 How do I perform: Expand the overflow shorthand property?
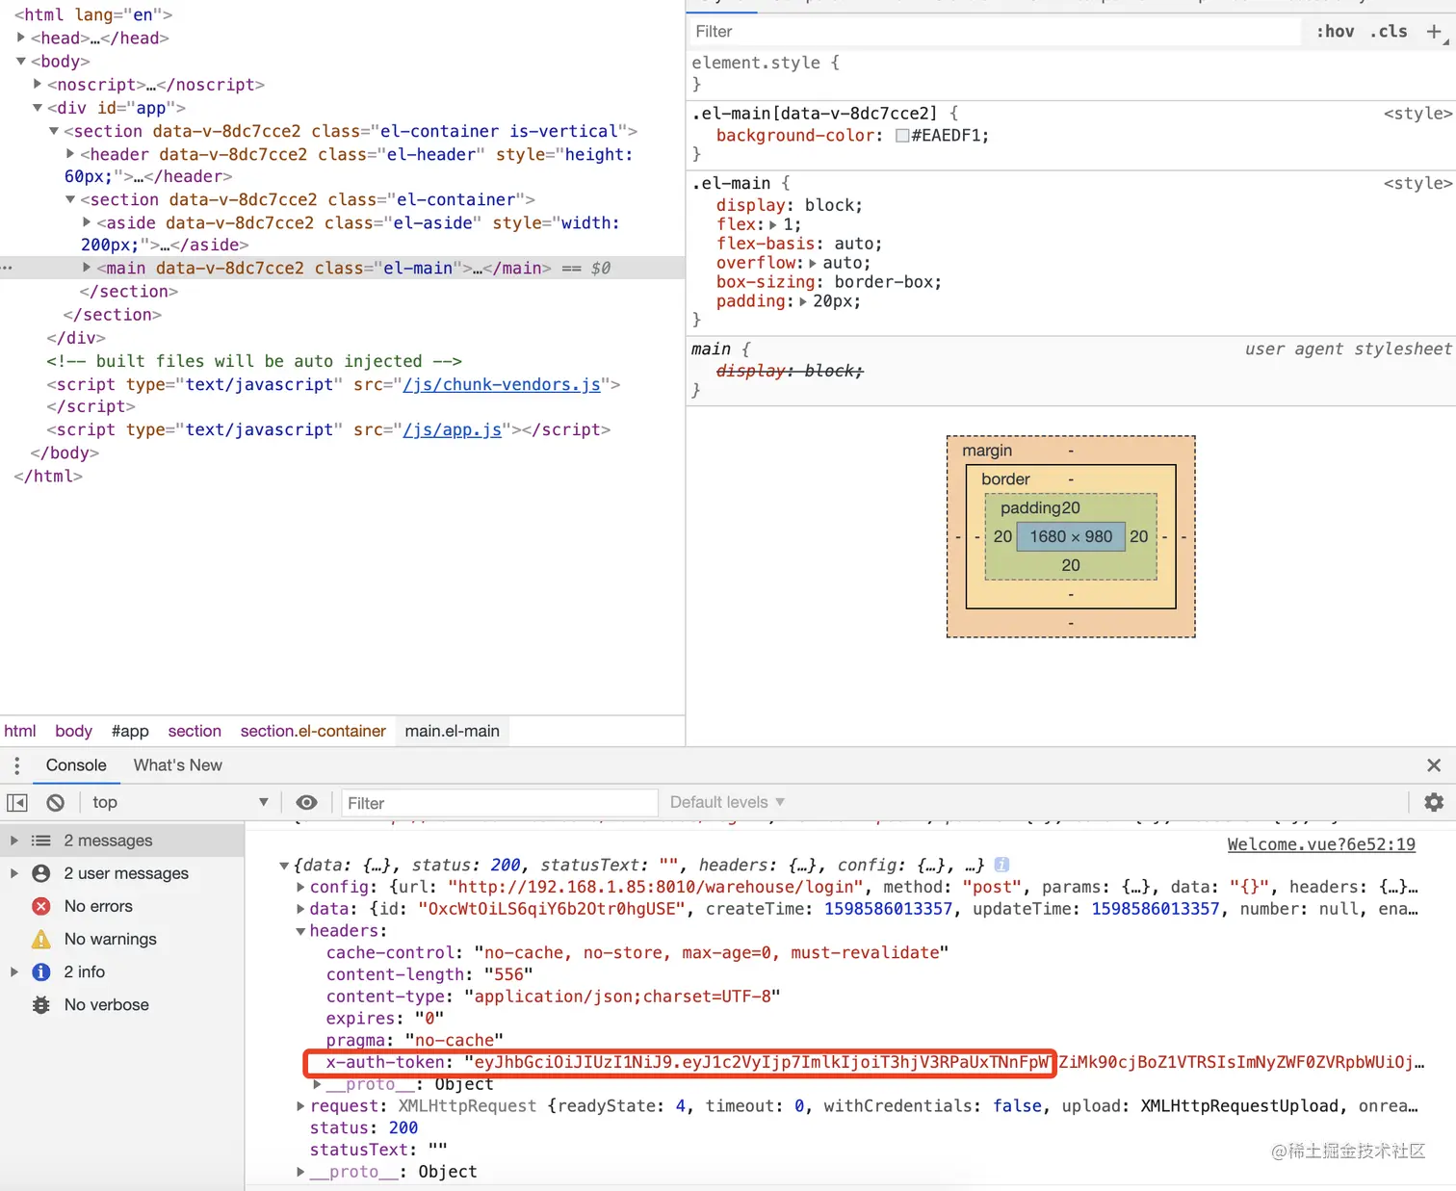pyautogui.click(x=812, y=263)
